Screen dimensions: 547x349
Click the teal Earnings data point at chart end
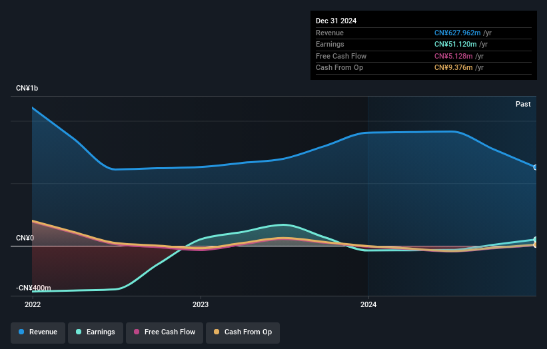535,239
